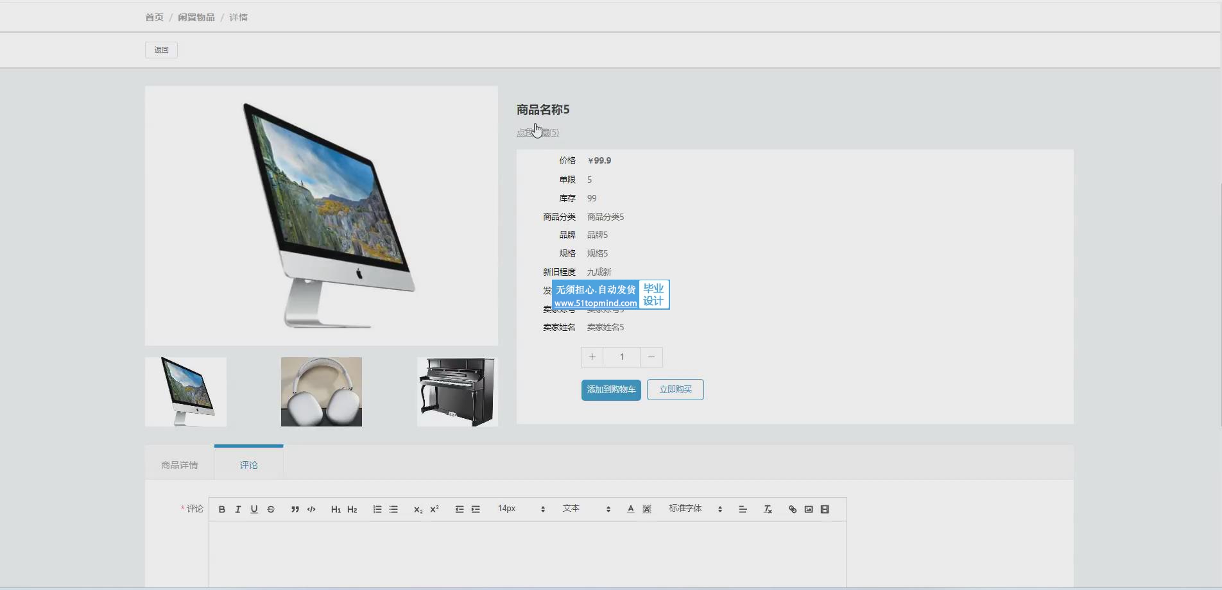1222x590 pixels.
Task: Click the 规格5 specification value
Action: pyautogui.click(x=597, y=253)
